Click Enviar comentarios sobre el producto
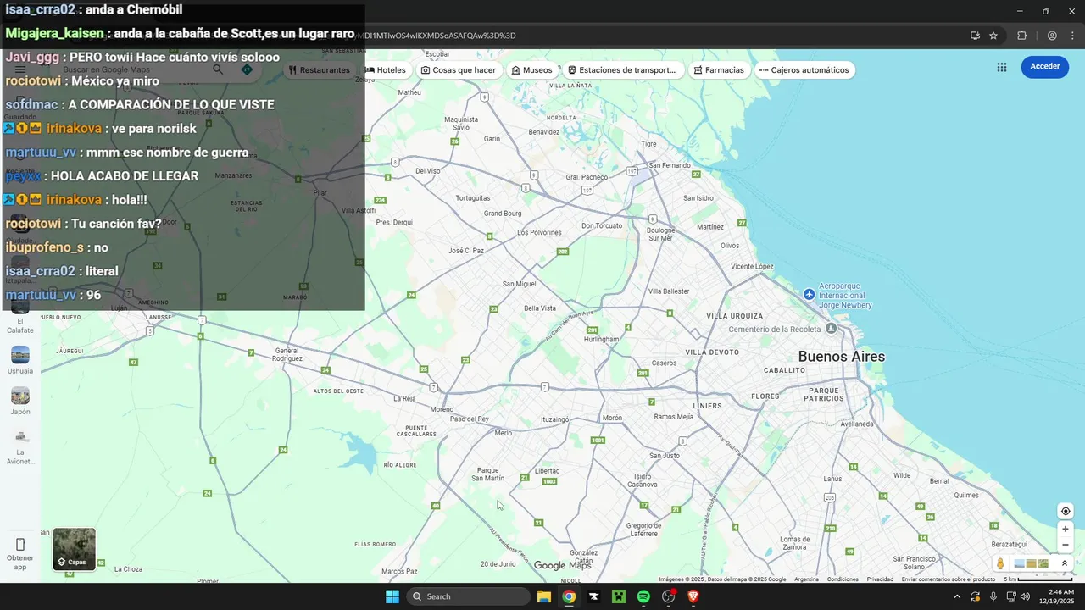The width and height of the screenshot is (1085, 610). [x=949, y=579]
